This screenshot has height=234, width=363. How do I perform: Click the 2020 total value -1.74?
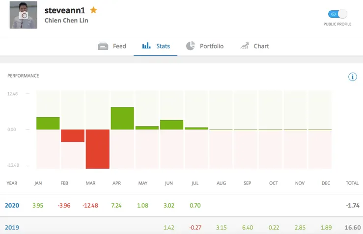click(x=352, y=206)
